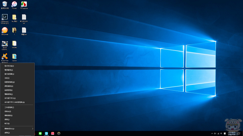Screen dimensions: 243x136
Task: Click the white IME mode box in tray
Action: tap(225, 134)
